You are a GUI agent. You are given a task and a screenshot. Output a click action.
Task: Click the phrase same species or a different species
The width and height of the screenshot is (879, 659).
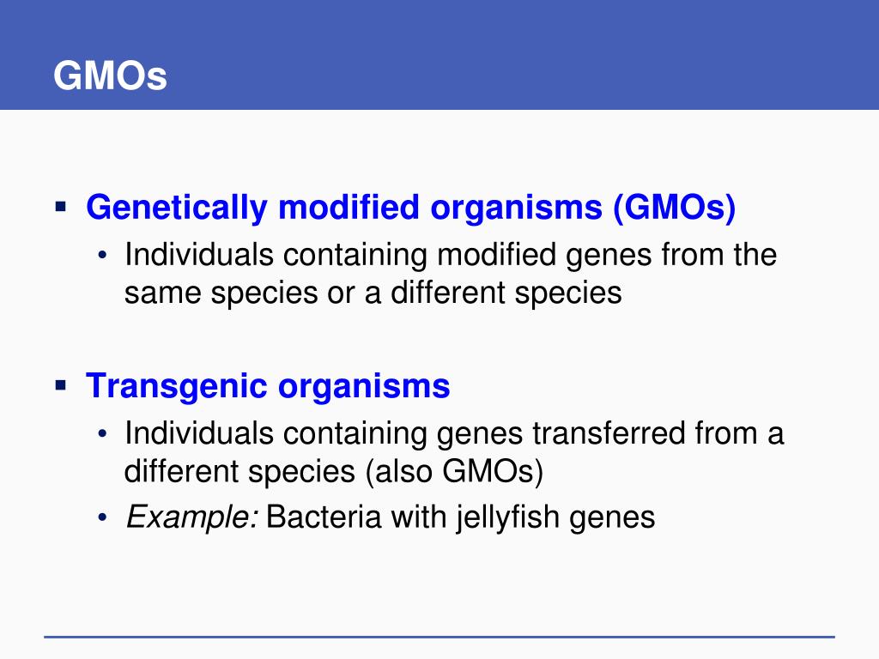point(373,293)
